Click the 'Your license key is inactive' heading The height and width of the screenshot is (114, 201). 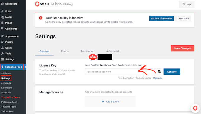(64, 18)
